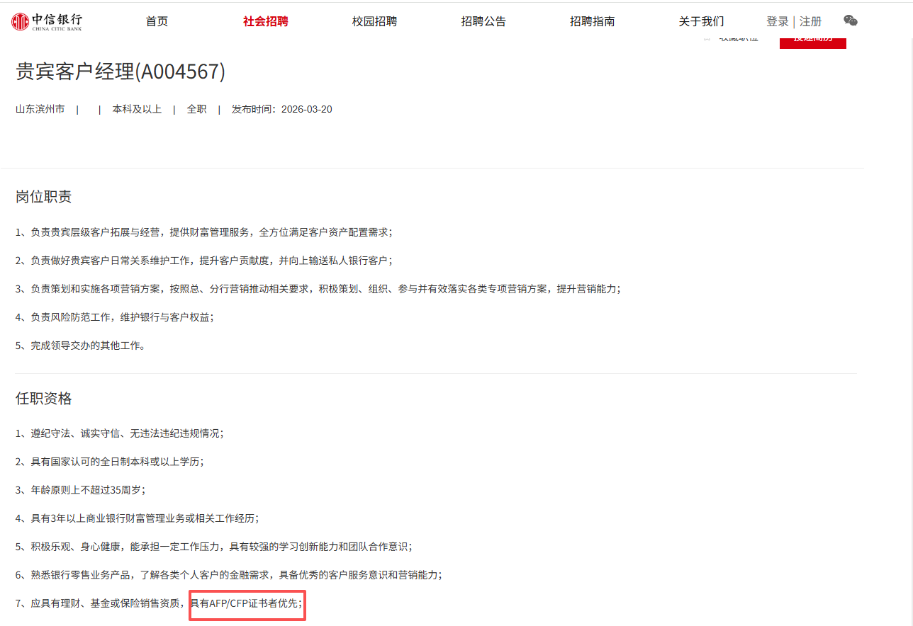
Task: Click the 登录 login link
Action: pyautogui.click(x=777, y=21)
